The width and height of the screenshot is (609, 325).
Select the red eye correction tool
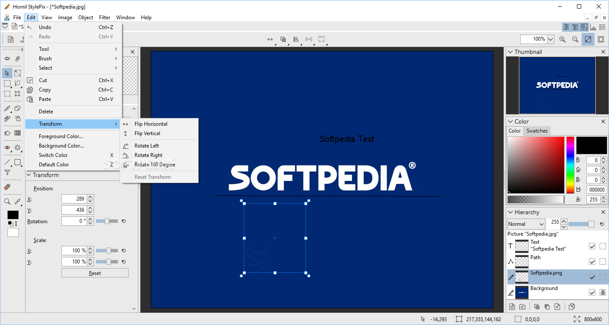pyautogui.click(x=7, y=148)
